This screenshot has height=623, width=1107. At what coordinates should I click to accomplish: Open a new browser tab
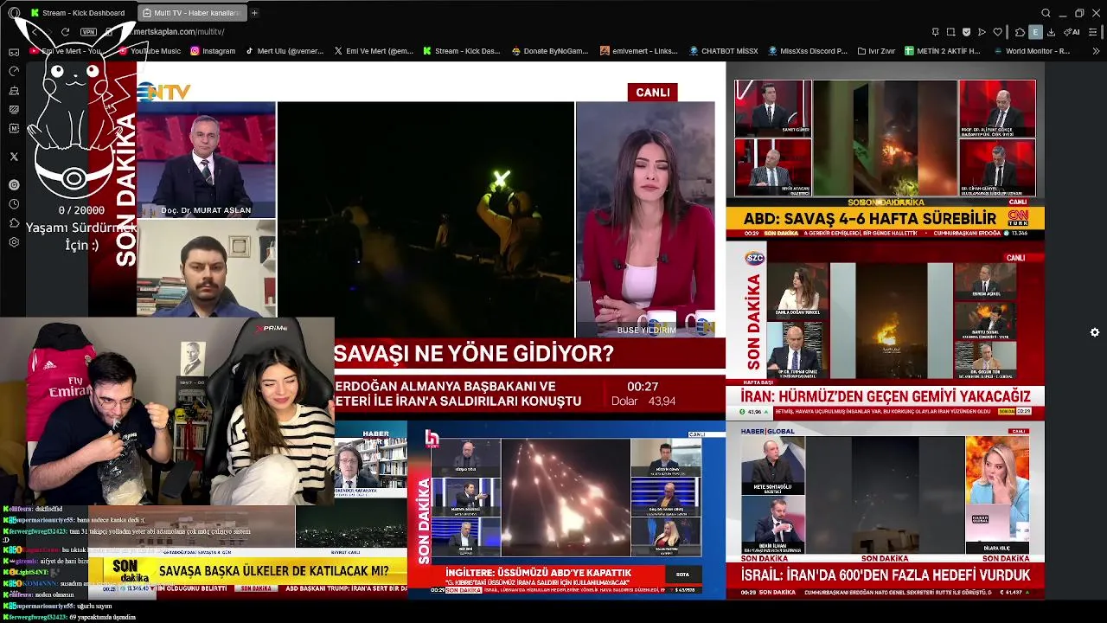pos(254,13)
